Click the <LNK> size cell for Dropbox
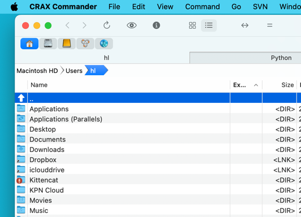Screen dimensions: 301x217 pos(284,160)
